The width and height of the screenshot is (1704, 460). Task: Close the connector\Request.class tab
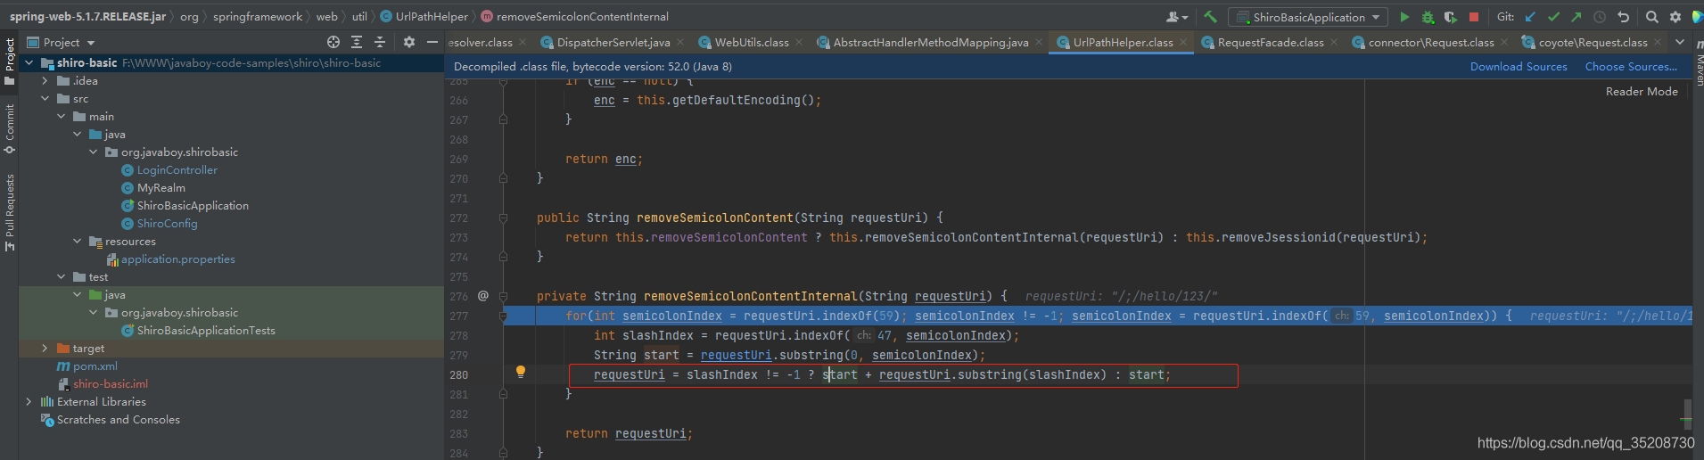point(1504,42)
